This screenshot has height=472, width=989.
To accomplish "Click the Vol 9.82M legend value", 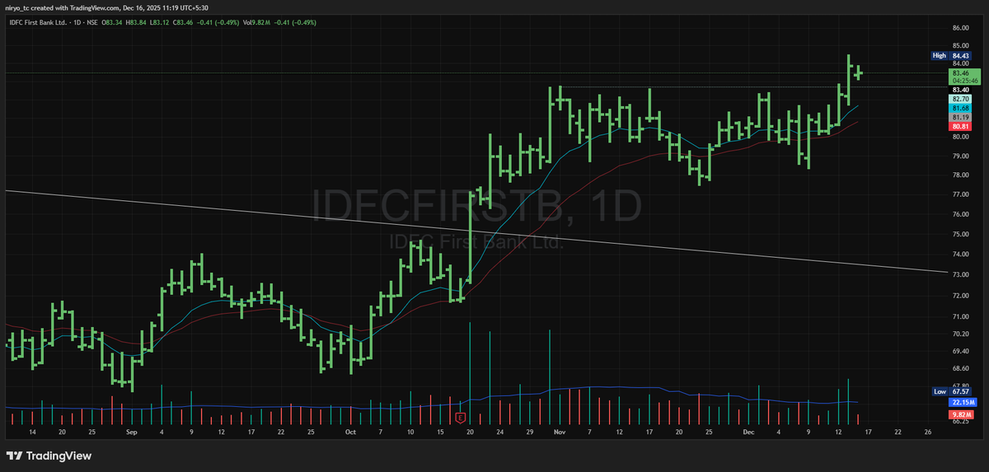I will tap(258, 21).
